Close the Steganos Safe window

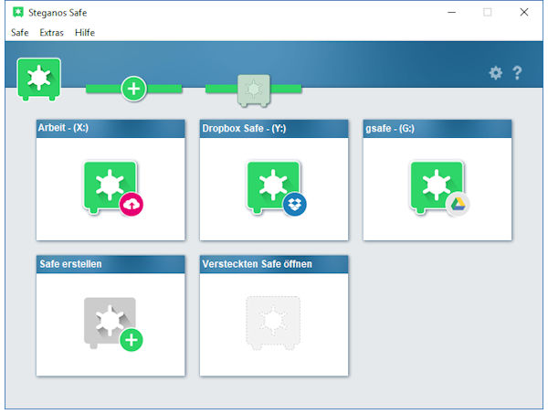[524, 12]
